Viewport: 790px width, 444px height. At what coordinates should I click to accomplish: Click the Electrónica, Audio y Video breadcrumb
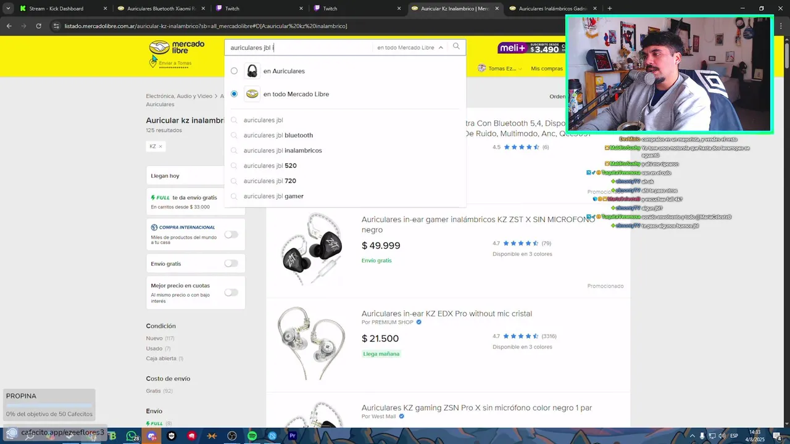(179, 96)
